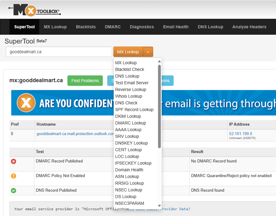Click the DNS Record found result
Viewport: 276px width, 216px height.
point(208,190)
